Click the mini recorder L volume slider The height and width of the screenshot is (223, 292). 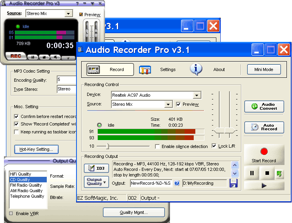click(87, 33)
